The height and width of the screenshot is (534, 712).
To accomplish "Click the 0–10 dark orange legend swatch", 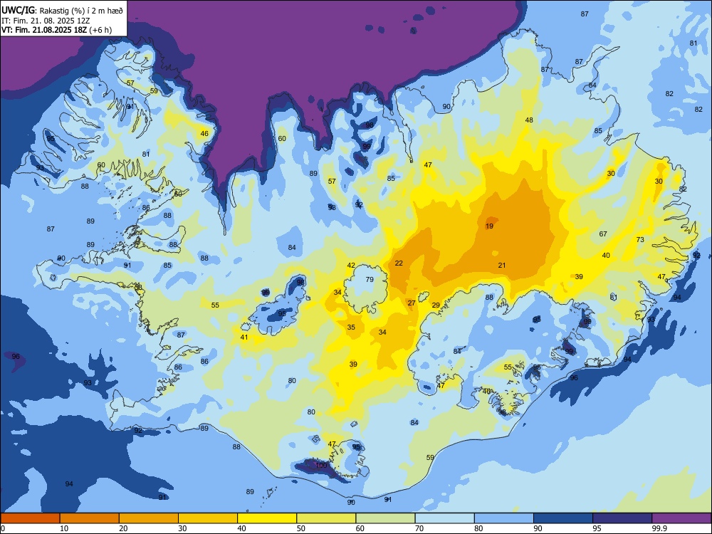I will click(30, 518).
